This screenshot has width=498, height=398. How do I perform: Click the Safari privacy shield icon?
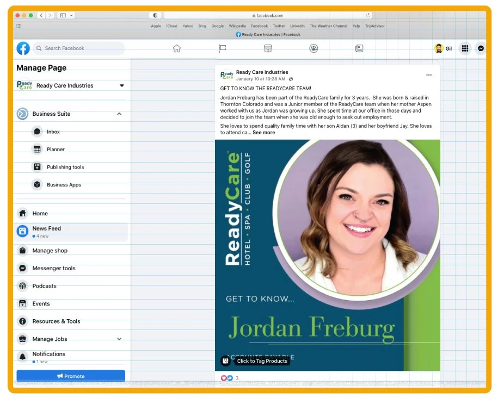(155, 15)
